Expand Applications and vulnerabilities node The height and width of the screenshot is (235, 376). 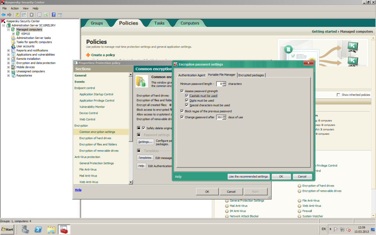8,55
